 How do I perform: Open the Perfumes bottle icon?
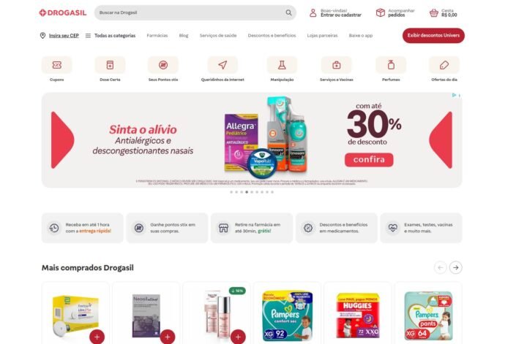[x=391, y=65]
